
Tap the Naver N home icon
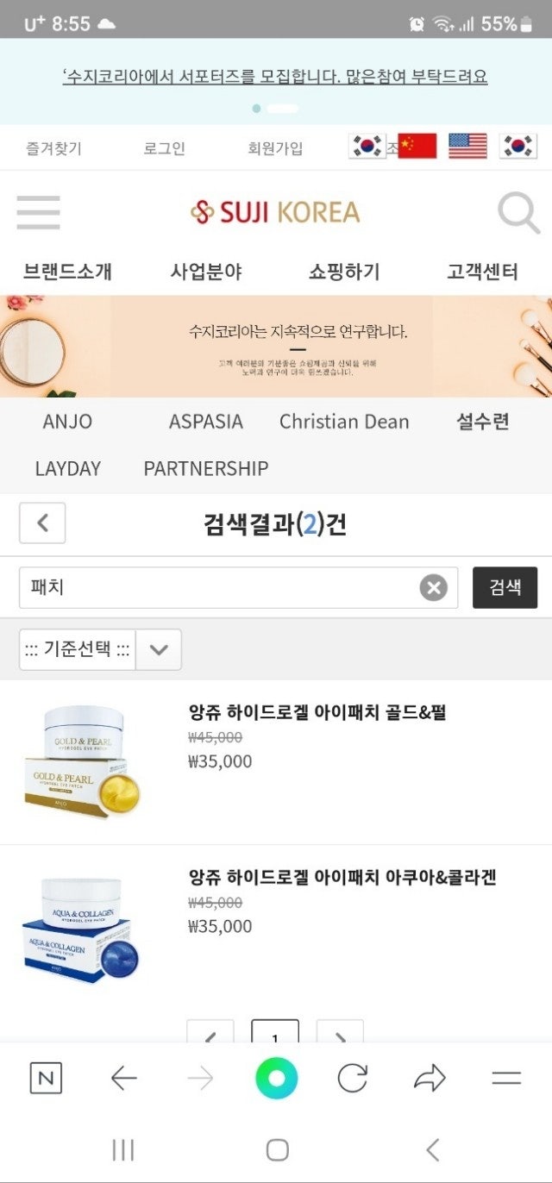46,1078
